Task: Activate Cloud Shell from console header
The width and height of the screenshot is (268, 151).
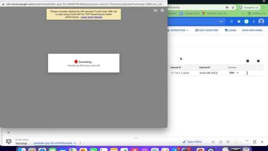Action: point(232,21)
